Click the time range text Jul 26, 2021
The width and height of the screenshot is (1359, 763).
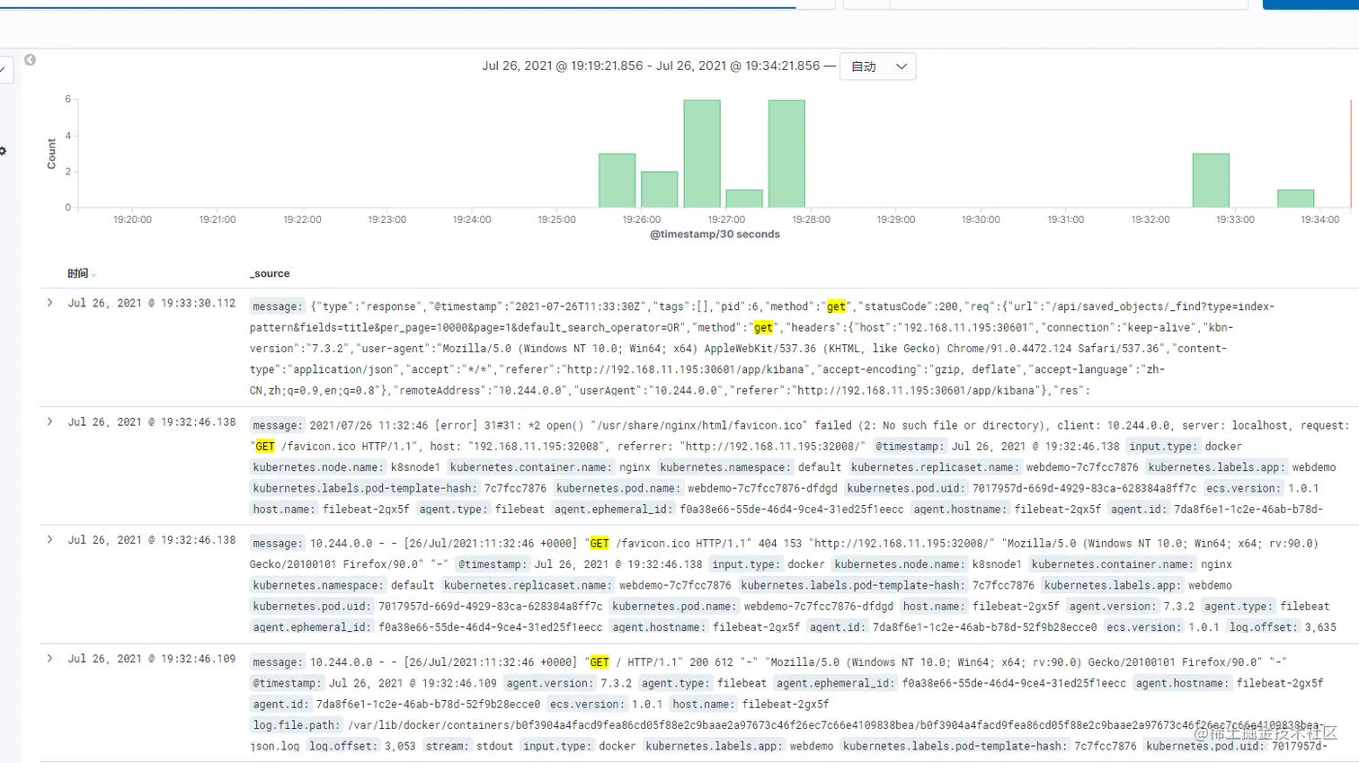pyautogui.click(x=651, y=66)
